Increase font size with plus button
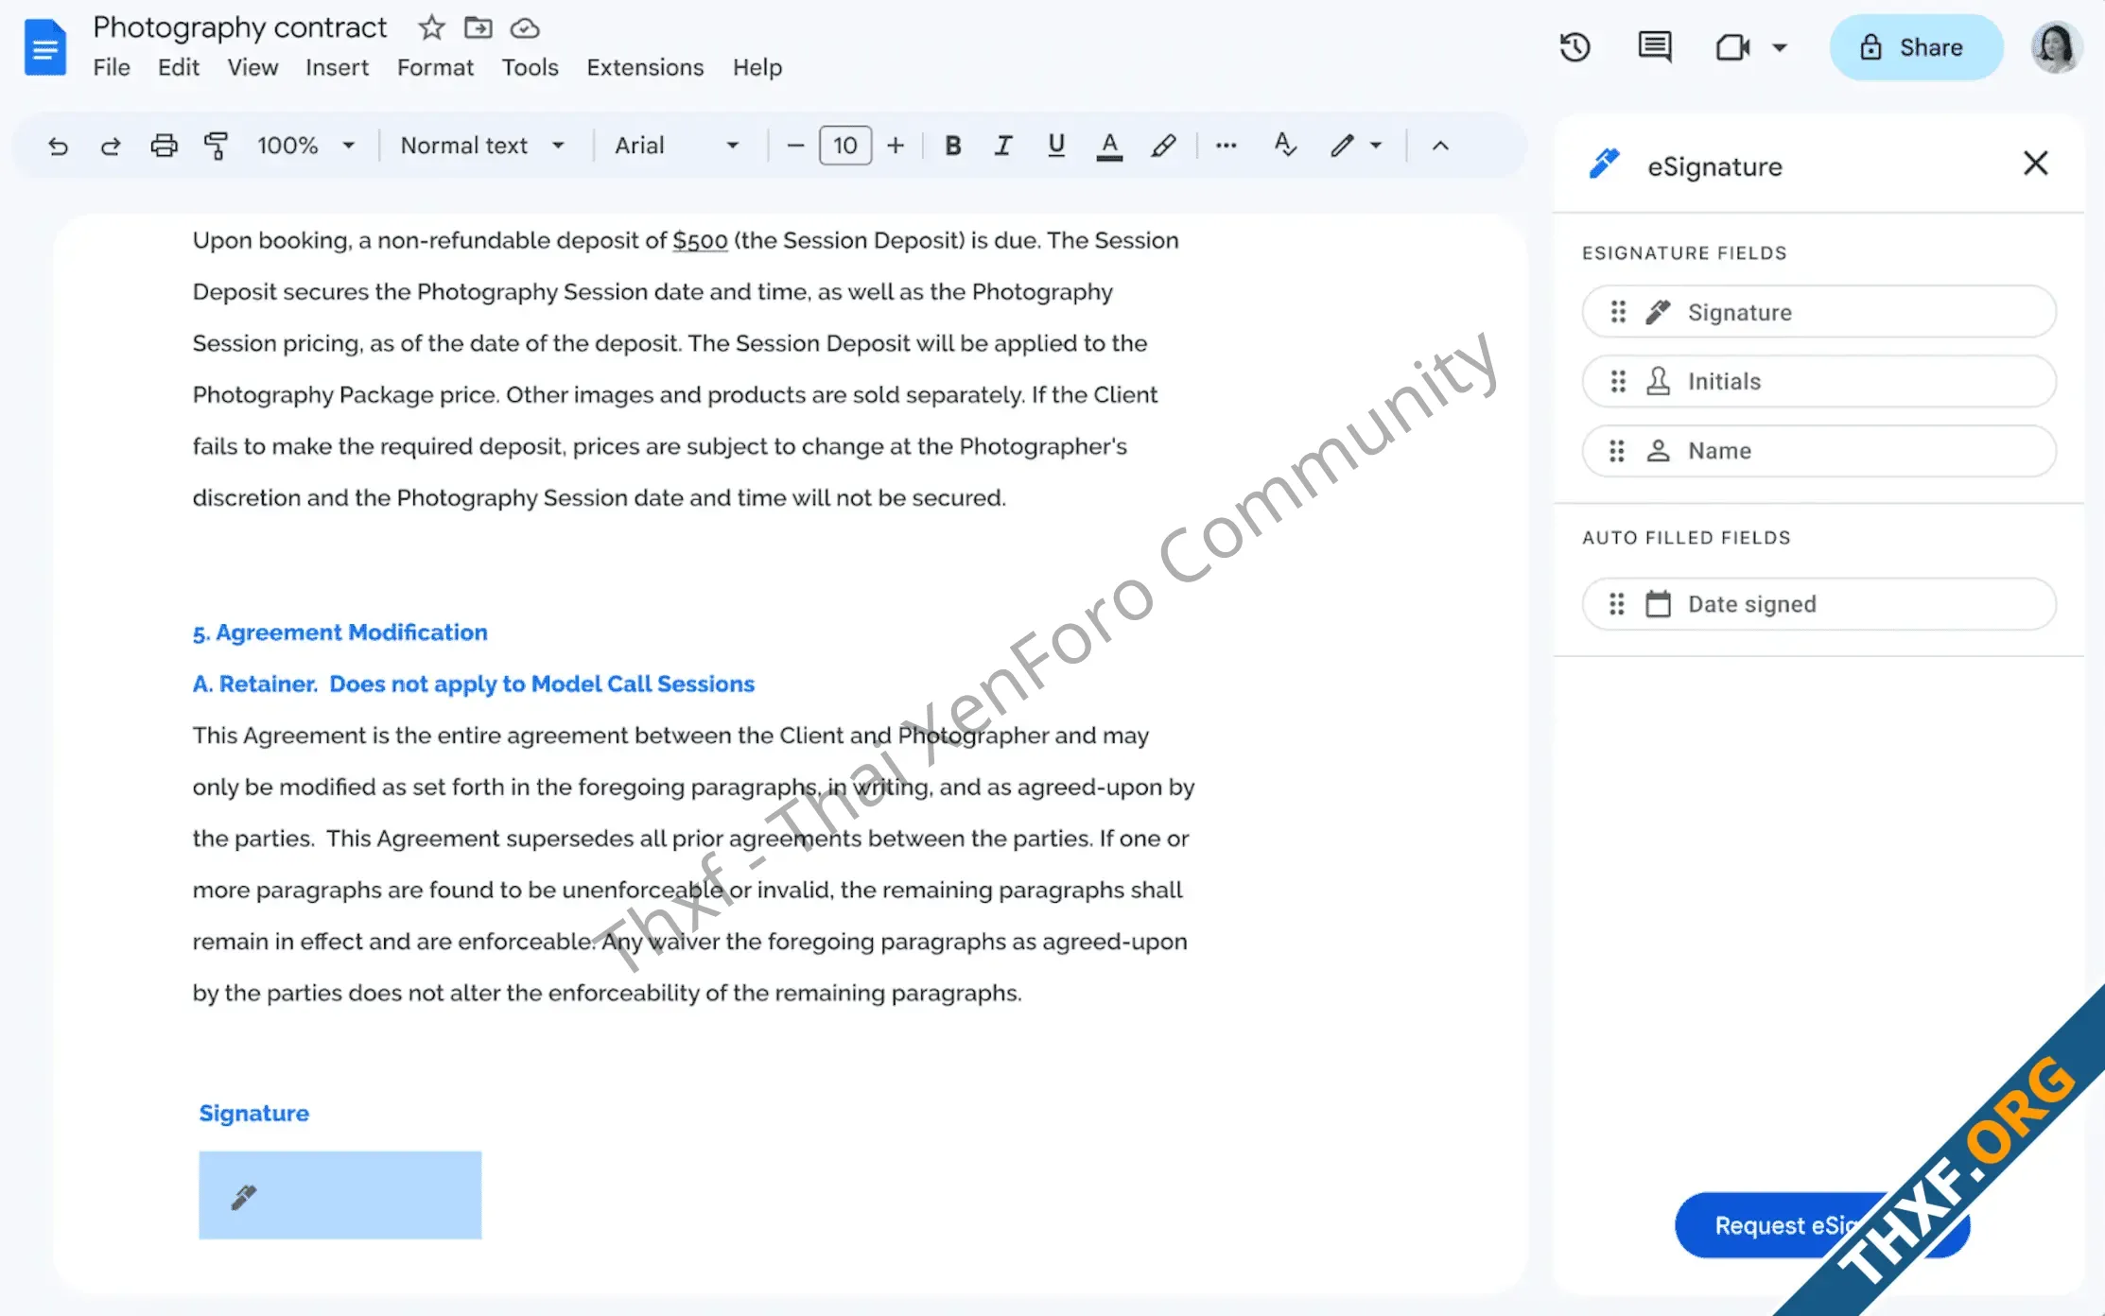The width and height of the screenshot is (2105, 1316). click(x=896, y=146)
